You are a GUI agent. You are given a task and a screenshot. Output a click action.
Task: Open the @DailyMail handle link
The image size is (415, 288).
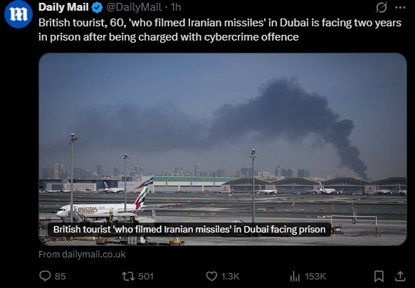134,7
